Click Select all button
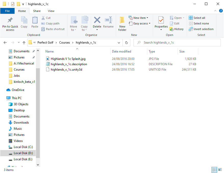Screen dimensions: 224x173 click(x=197, y=18)
